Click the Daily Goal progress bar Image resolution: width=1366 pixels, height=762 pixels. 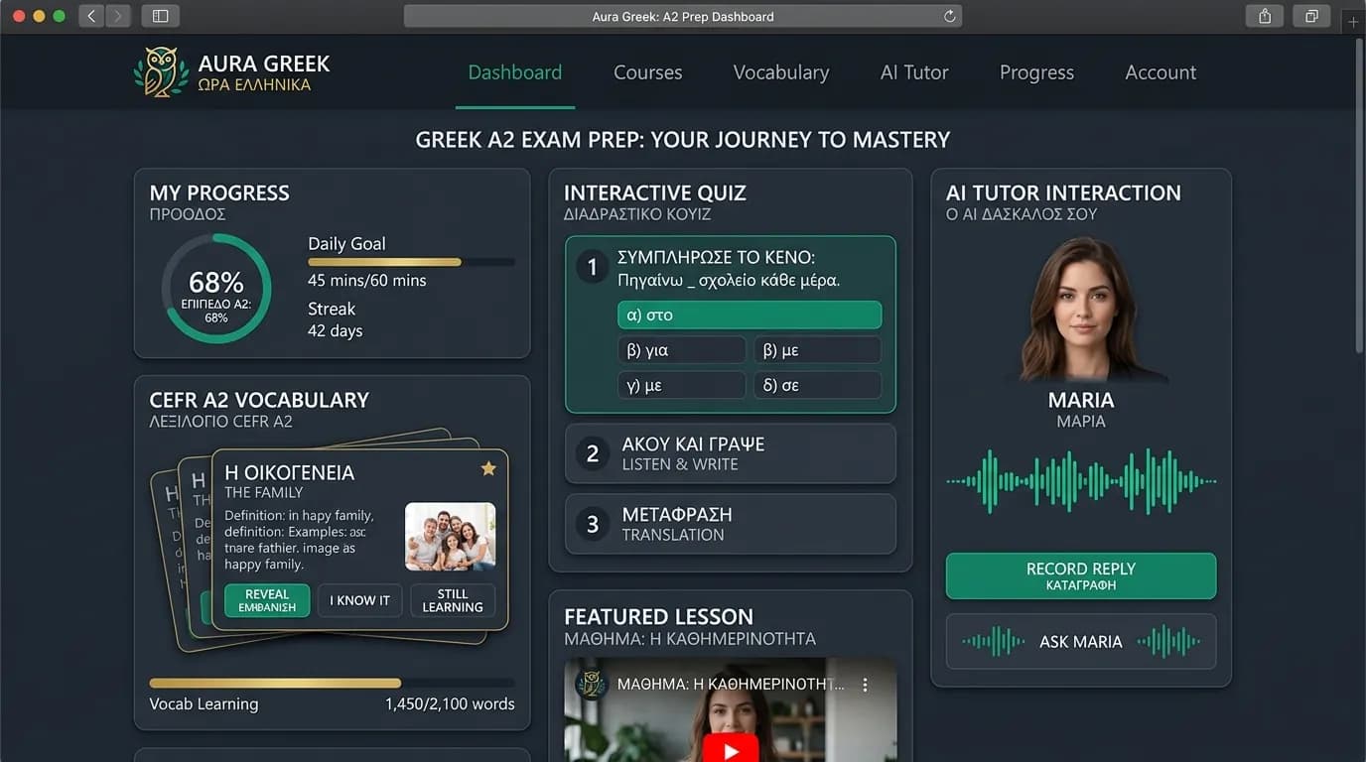click(x=411, y=263)
